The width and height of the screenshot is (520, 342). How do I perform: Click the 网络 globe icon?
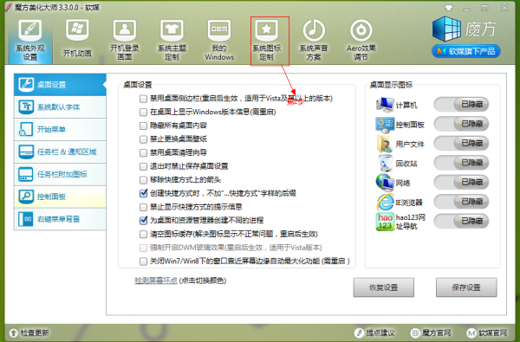[x=385, y=183]
